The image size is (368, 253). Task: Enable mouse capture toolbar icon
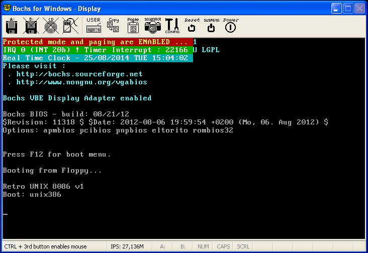pyautogui.click(x=70, y=25)
